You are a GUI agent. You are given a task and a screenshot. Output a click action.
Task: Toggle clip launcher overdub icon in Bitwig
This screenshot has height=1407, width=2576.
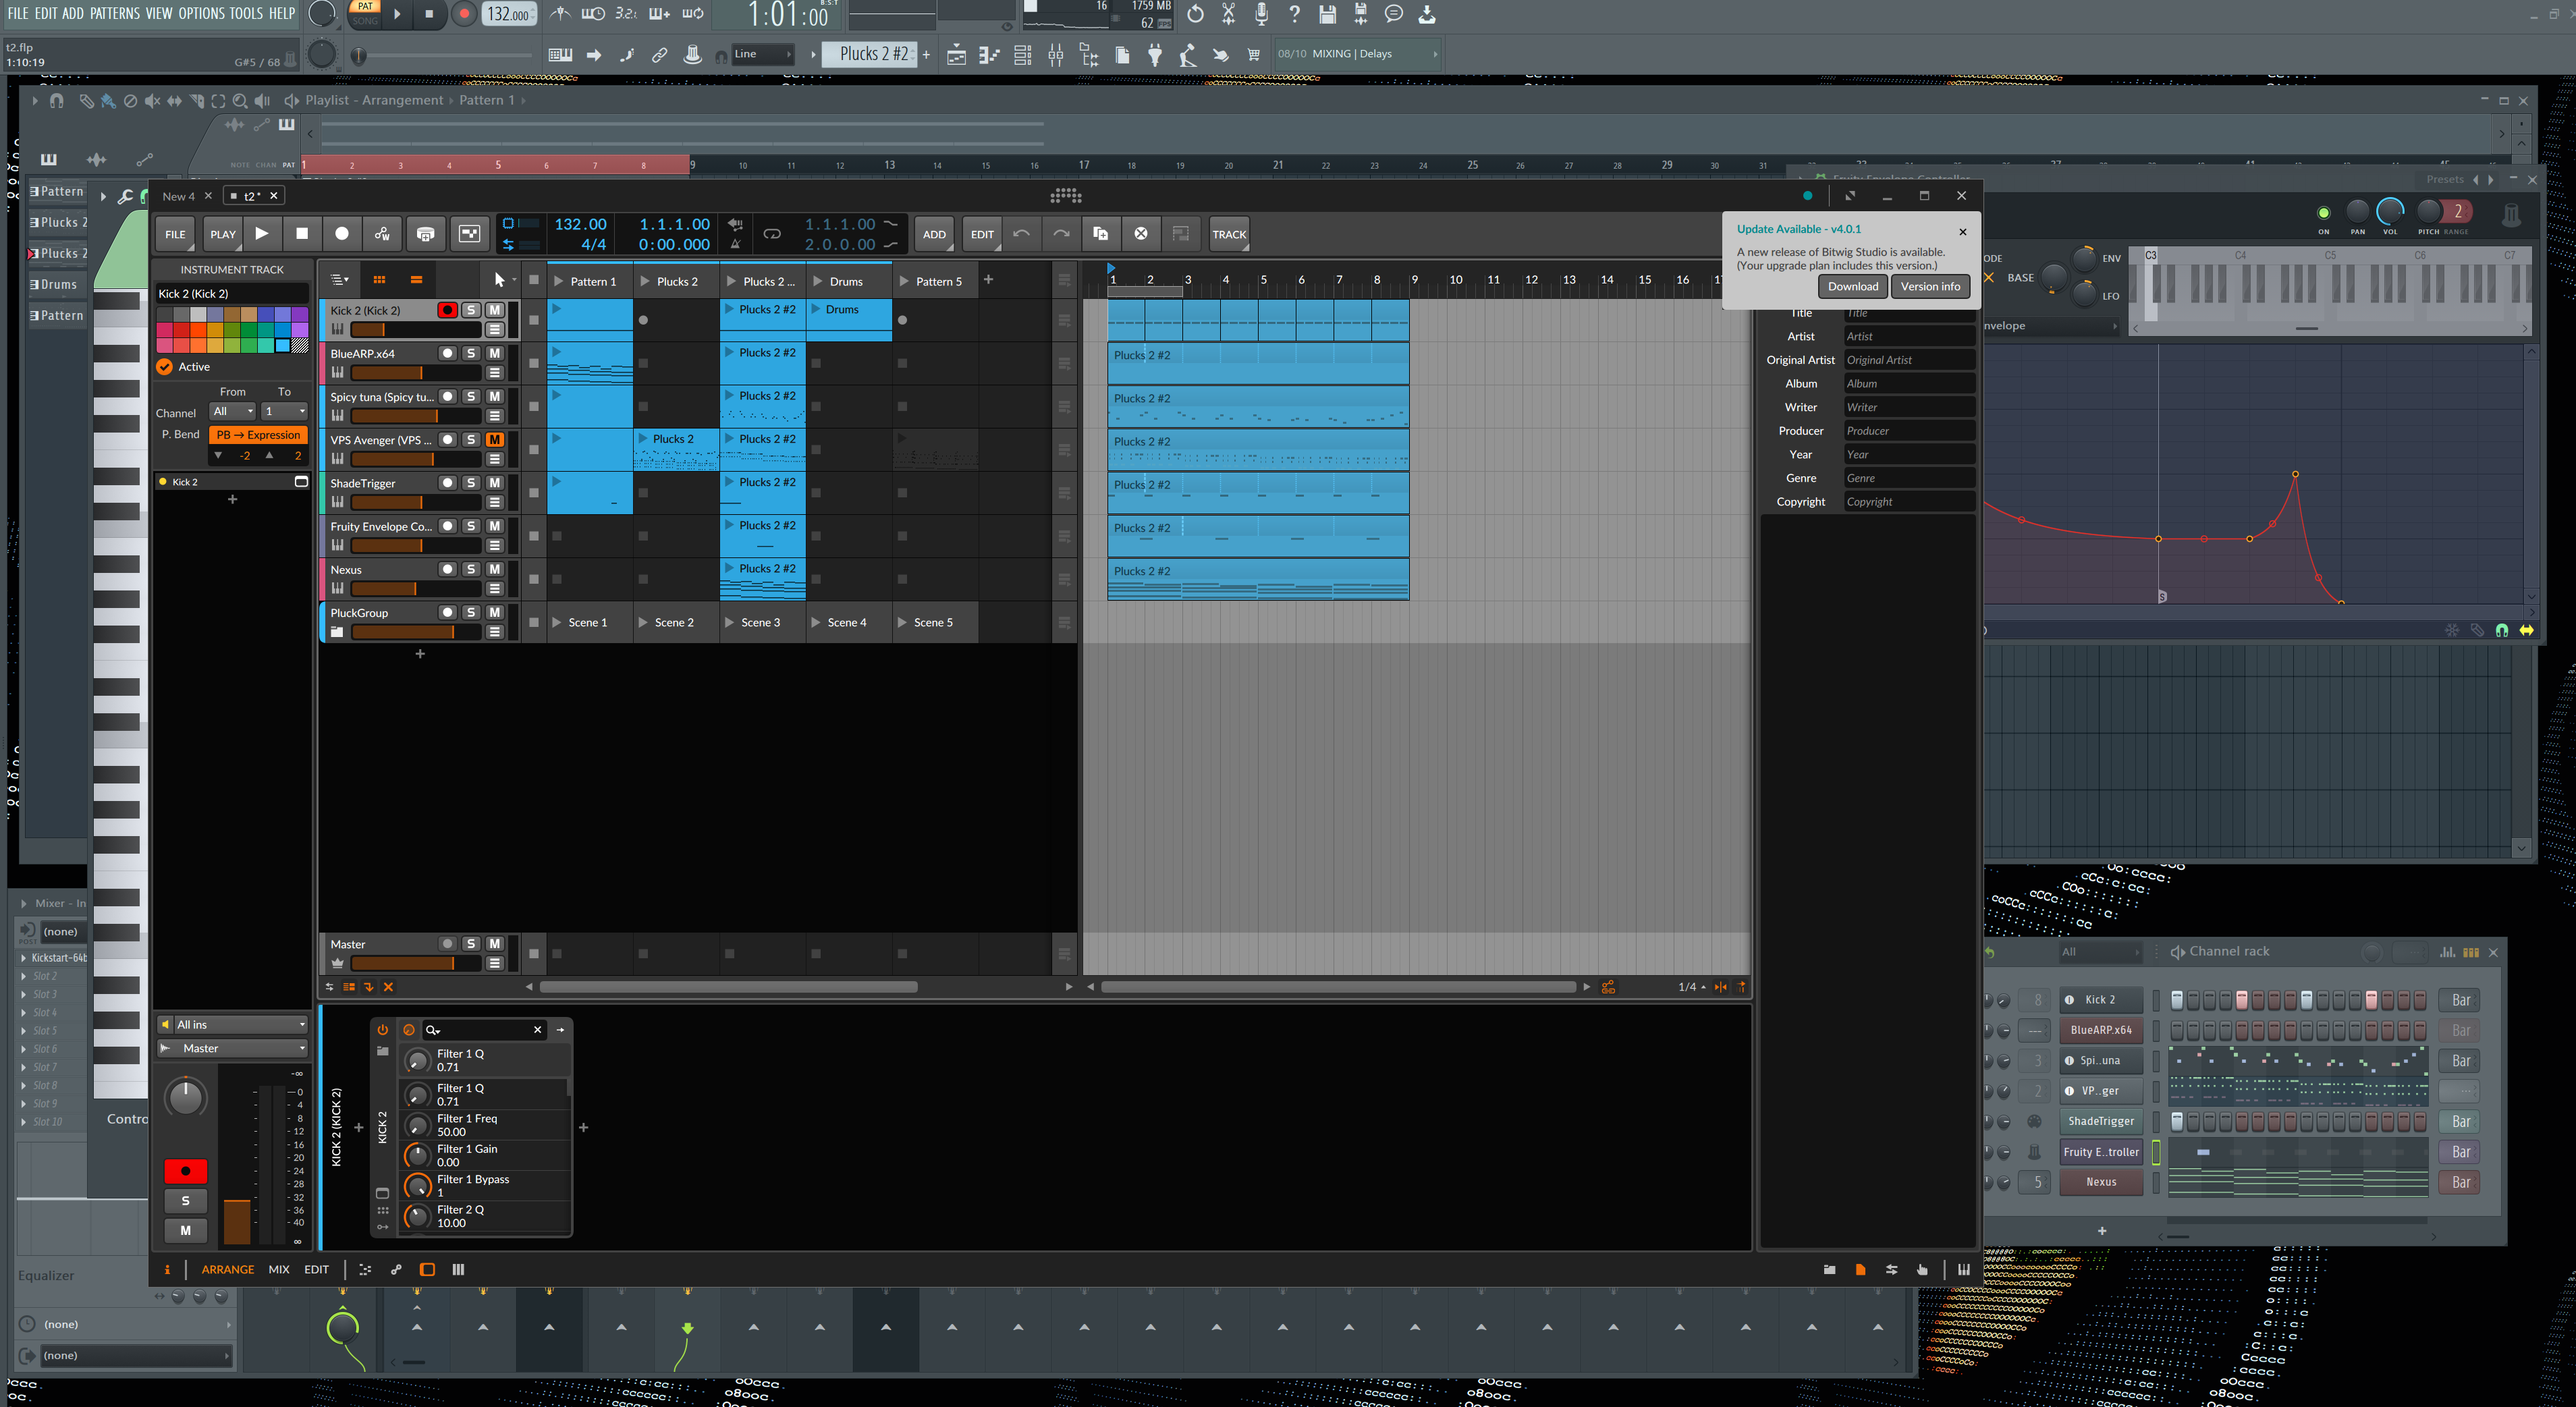(469, 234)
